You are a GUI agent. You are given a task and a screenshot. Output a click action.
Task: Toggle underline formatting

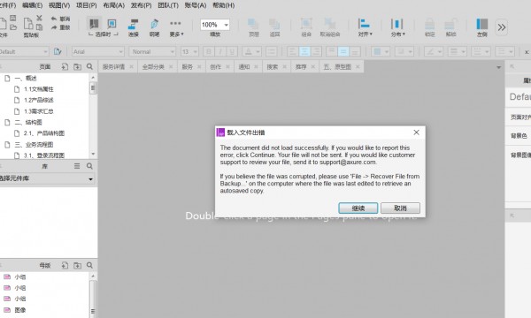pyautogui.click(x=232, y=52)
